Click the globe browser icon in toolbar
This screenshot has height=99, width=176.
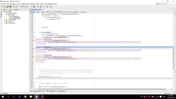pos(34,7)
